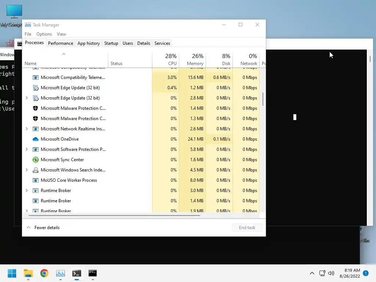Switch to the Services tab
The width and height of the screenshot is (376, 282).
(x=162, y=43)
